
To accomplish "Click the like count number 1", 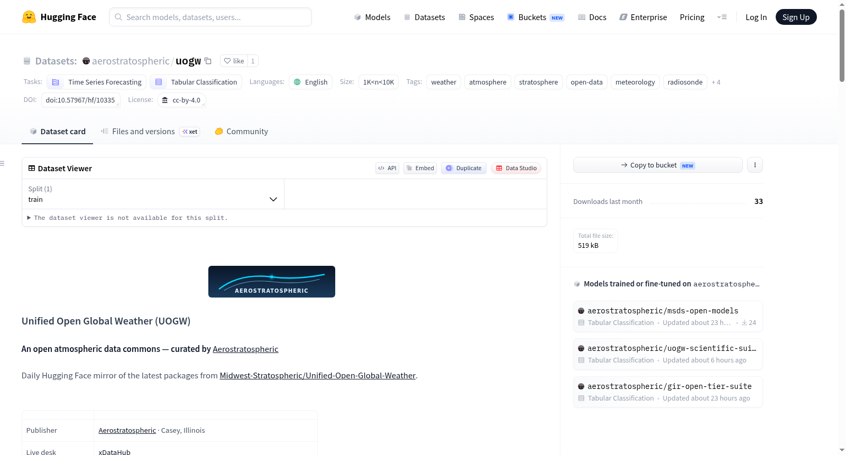I will click(253, 61).
